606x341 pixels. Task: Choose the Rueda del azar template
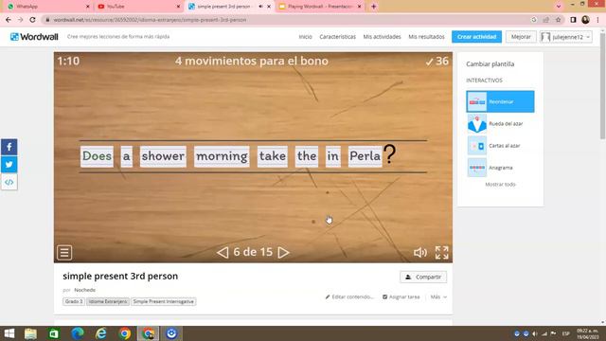[500, 124]
